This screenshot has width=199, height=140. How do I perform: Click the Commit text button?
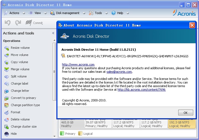pos(38,23)
